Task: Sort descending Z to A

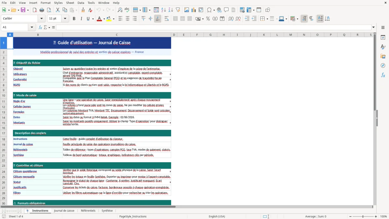Action: [171, 10]
